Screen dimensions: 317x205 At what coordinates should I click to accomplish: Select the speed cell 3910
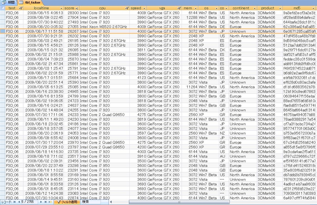(138, 156)
